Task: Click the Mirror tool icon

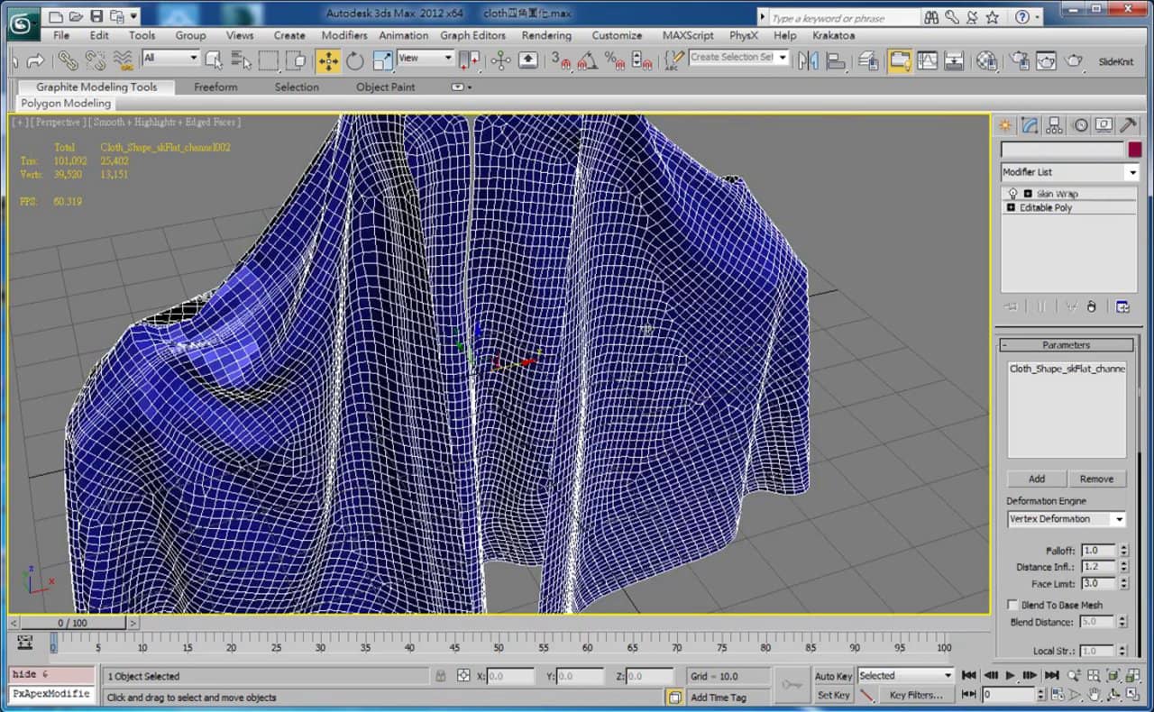Action: (x=809, y=61)
